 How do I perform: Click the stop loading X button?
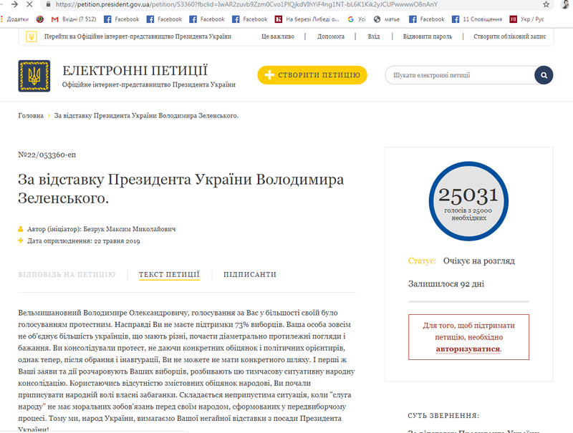coord(29,5)
